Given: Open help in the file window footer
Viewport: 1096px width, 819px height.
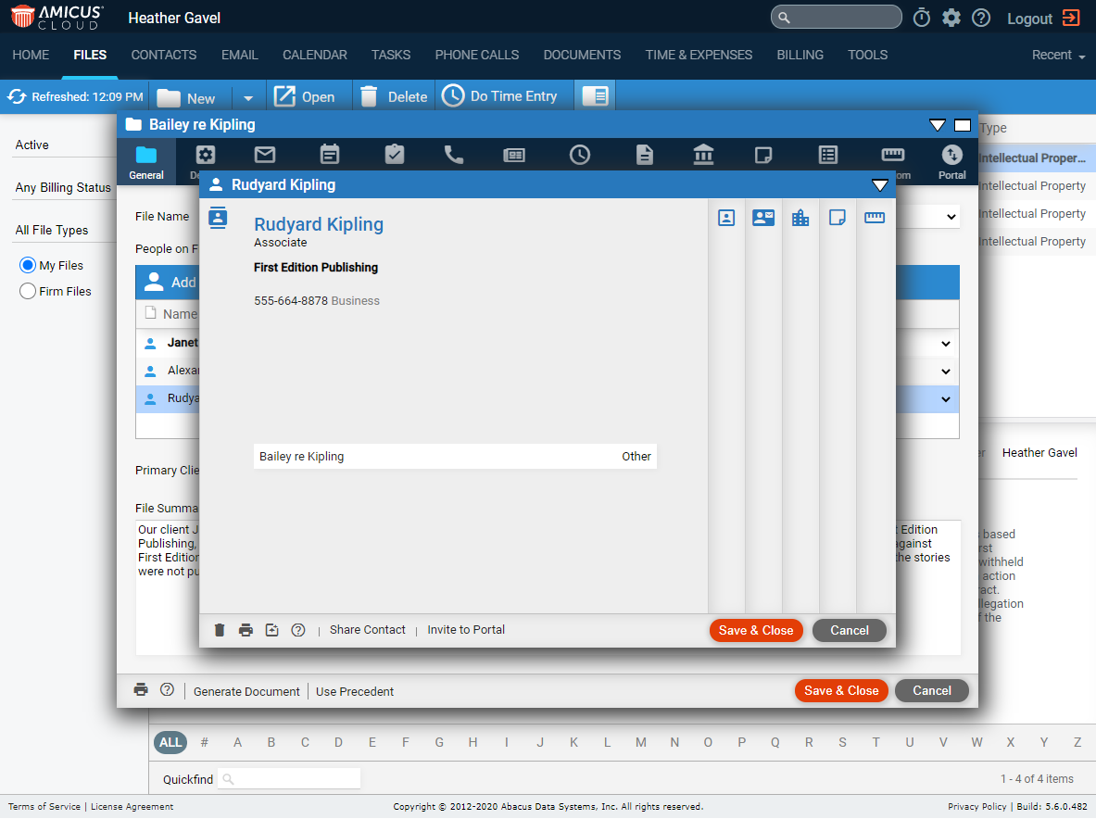Looking at the screenshot, I should (167, 689).
